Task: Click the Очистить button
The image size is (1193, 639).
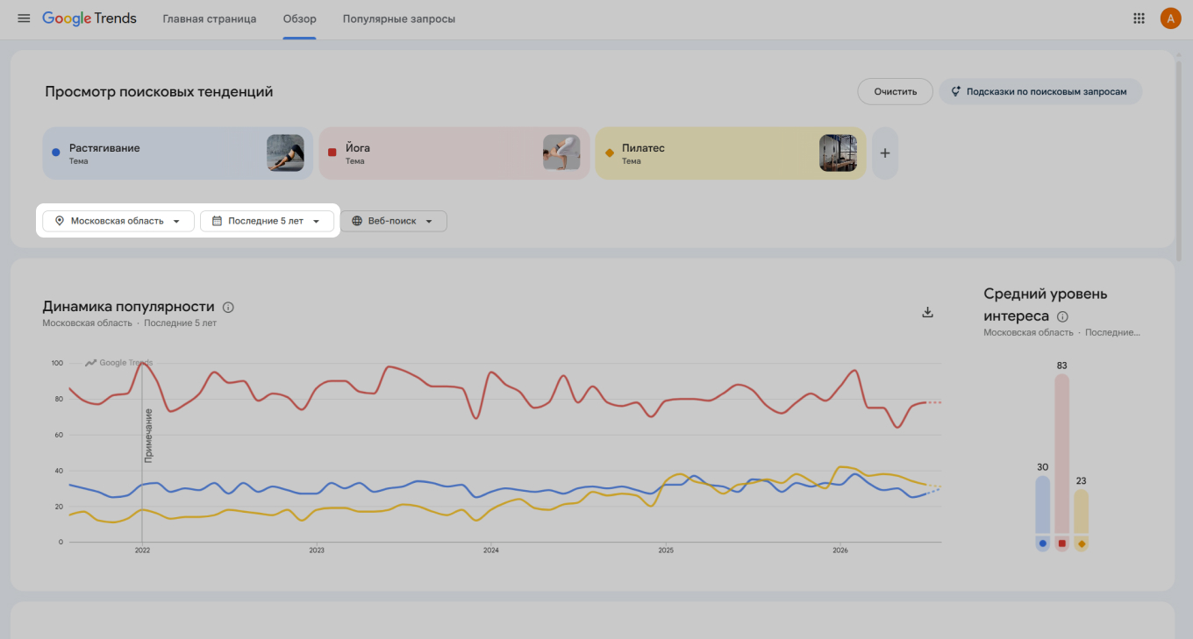Action: (x=896, y=91)
